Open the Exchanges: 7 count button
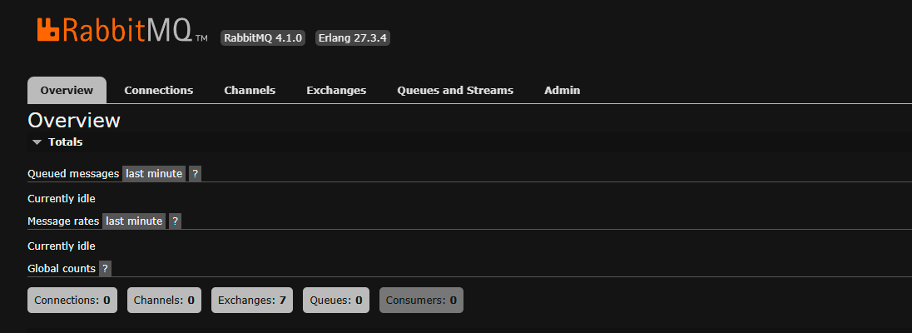The image size is (912, 333). coord(252,301)
